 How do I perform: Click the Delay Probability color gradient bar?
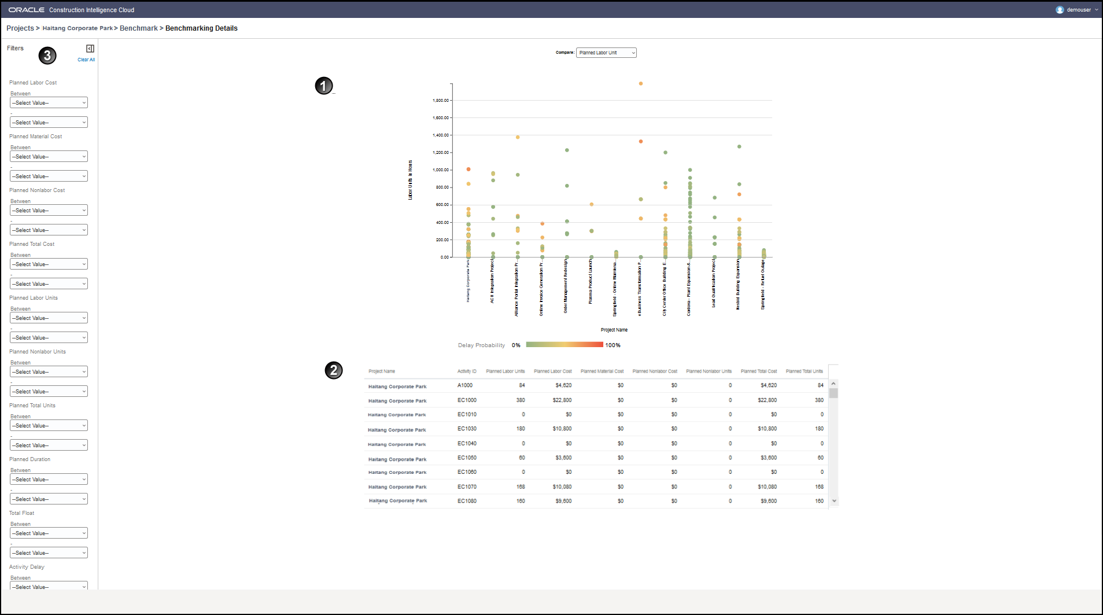tap(564, 344)
